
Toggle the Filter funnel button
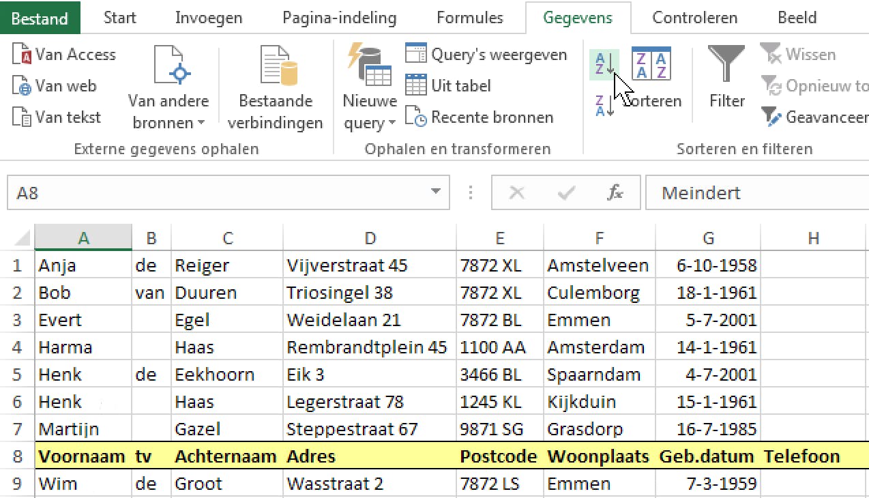pos(726,76)
